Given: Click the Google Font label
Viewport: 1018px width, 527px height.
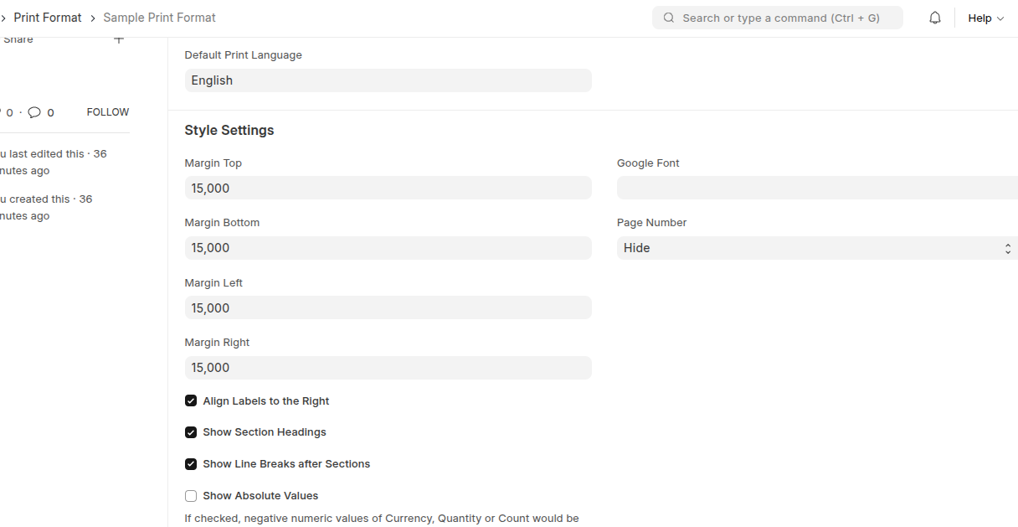Looking at the screenshot, I should [x=648, y=163].
